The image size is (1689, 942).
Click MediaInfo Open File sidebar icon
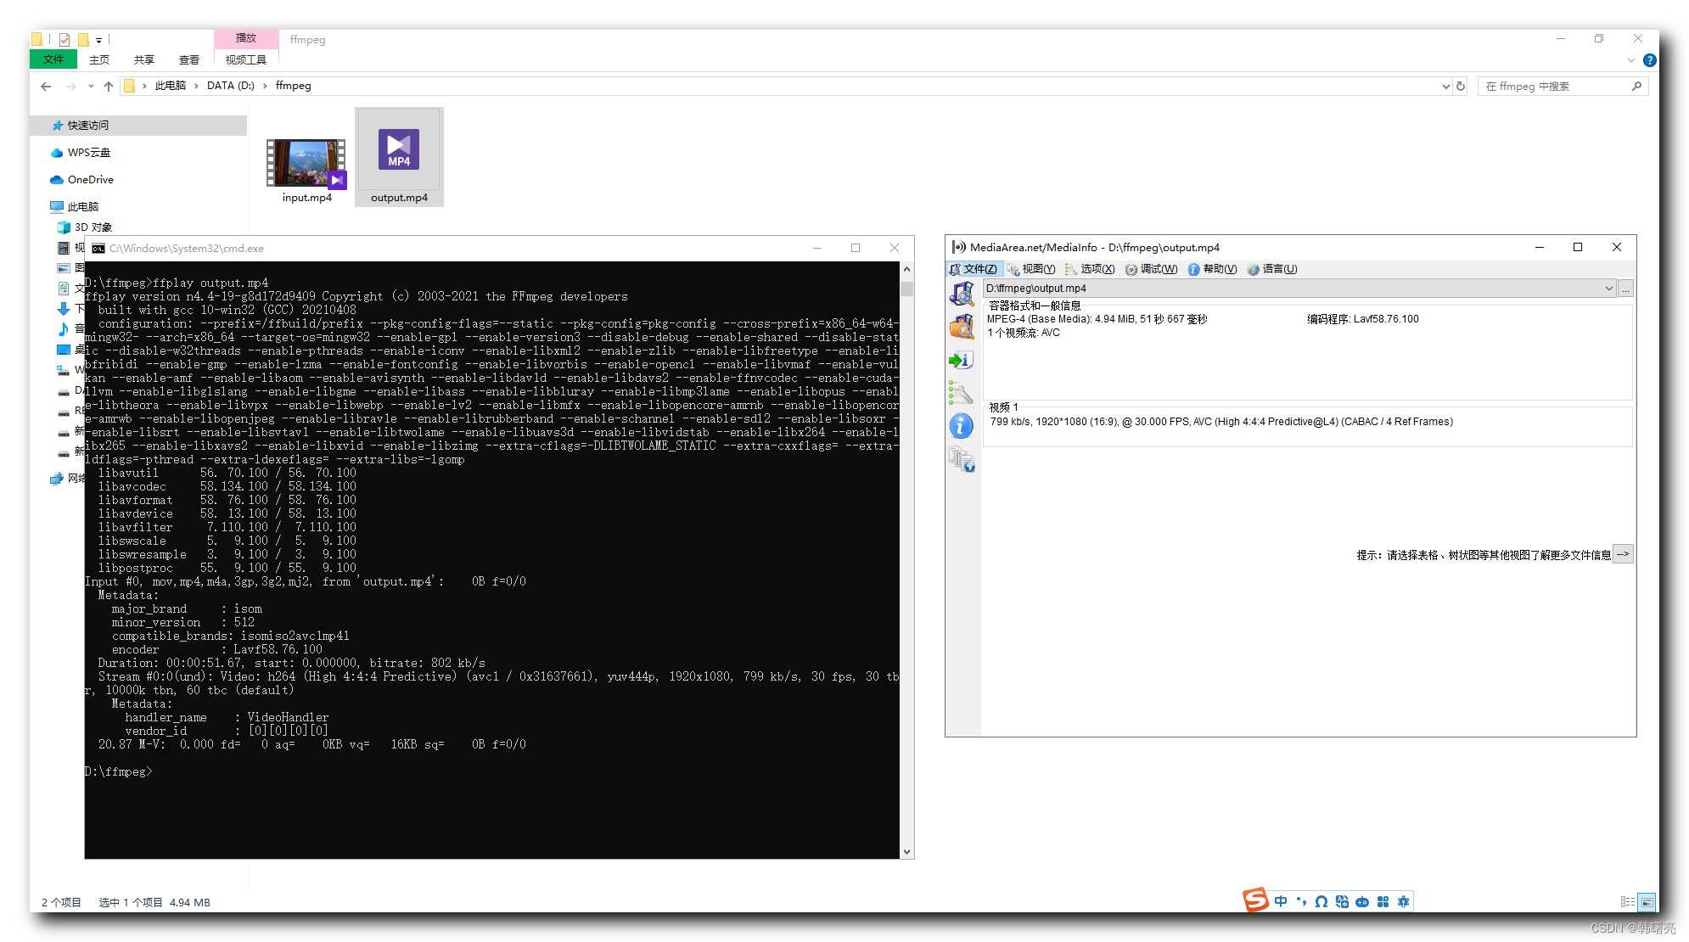(962, 294)
